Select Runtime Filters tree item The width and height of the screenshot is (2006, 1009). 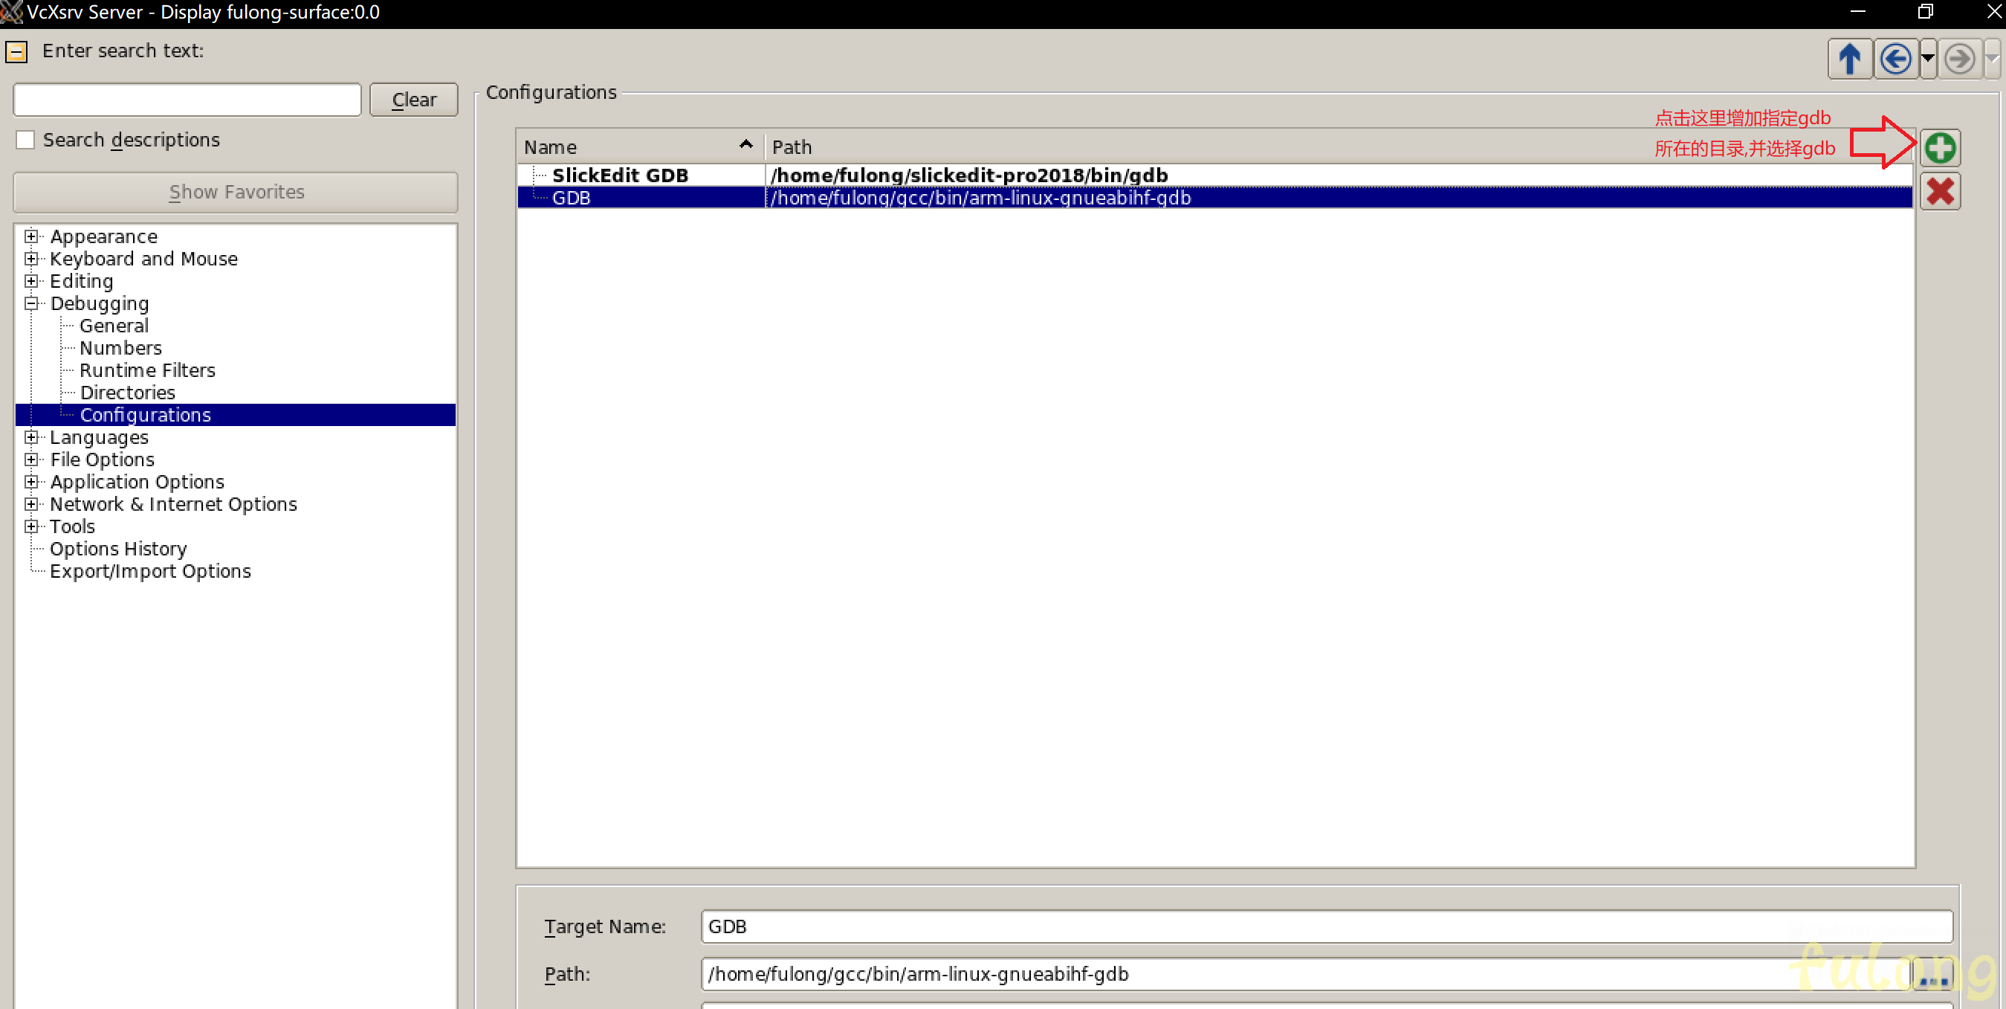147,371
